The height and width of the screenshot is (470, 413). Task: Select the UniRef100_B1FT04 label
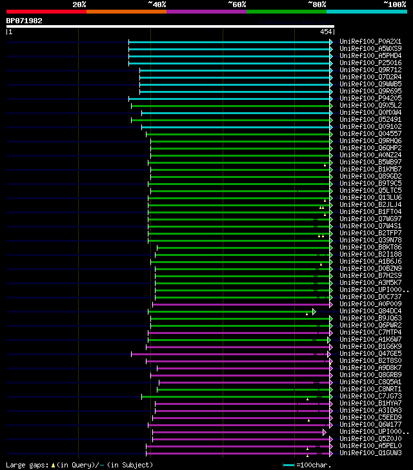click(x=370, y=211)
